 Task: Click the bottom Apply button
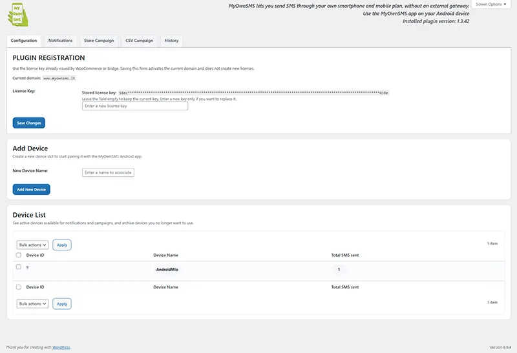(62, 303)
